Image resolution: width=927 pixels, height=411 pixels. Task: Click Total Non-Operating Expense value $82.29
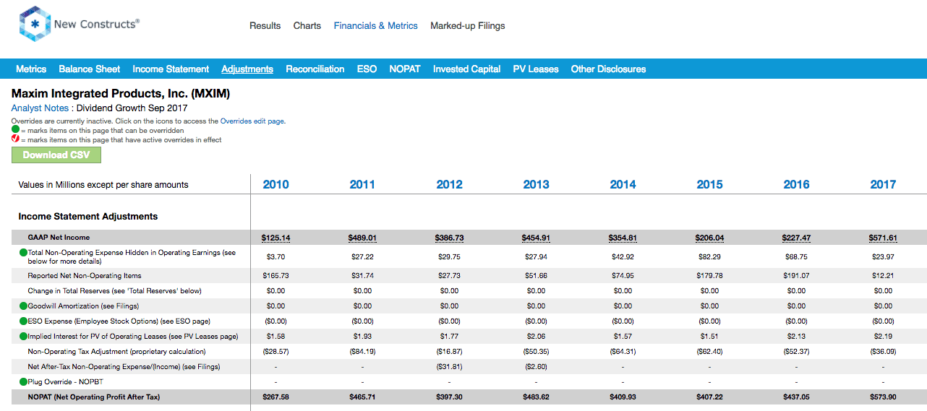[710, 257]
